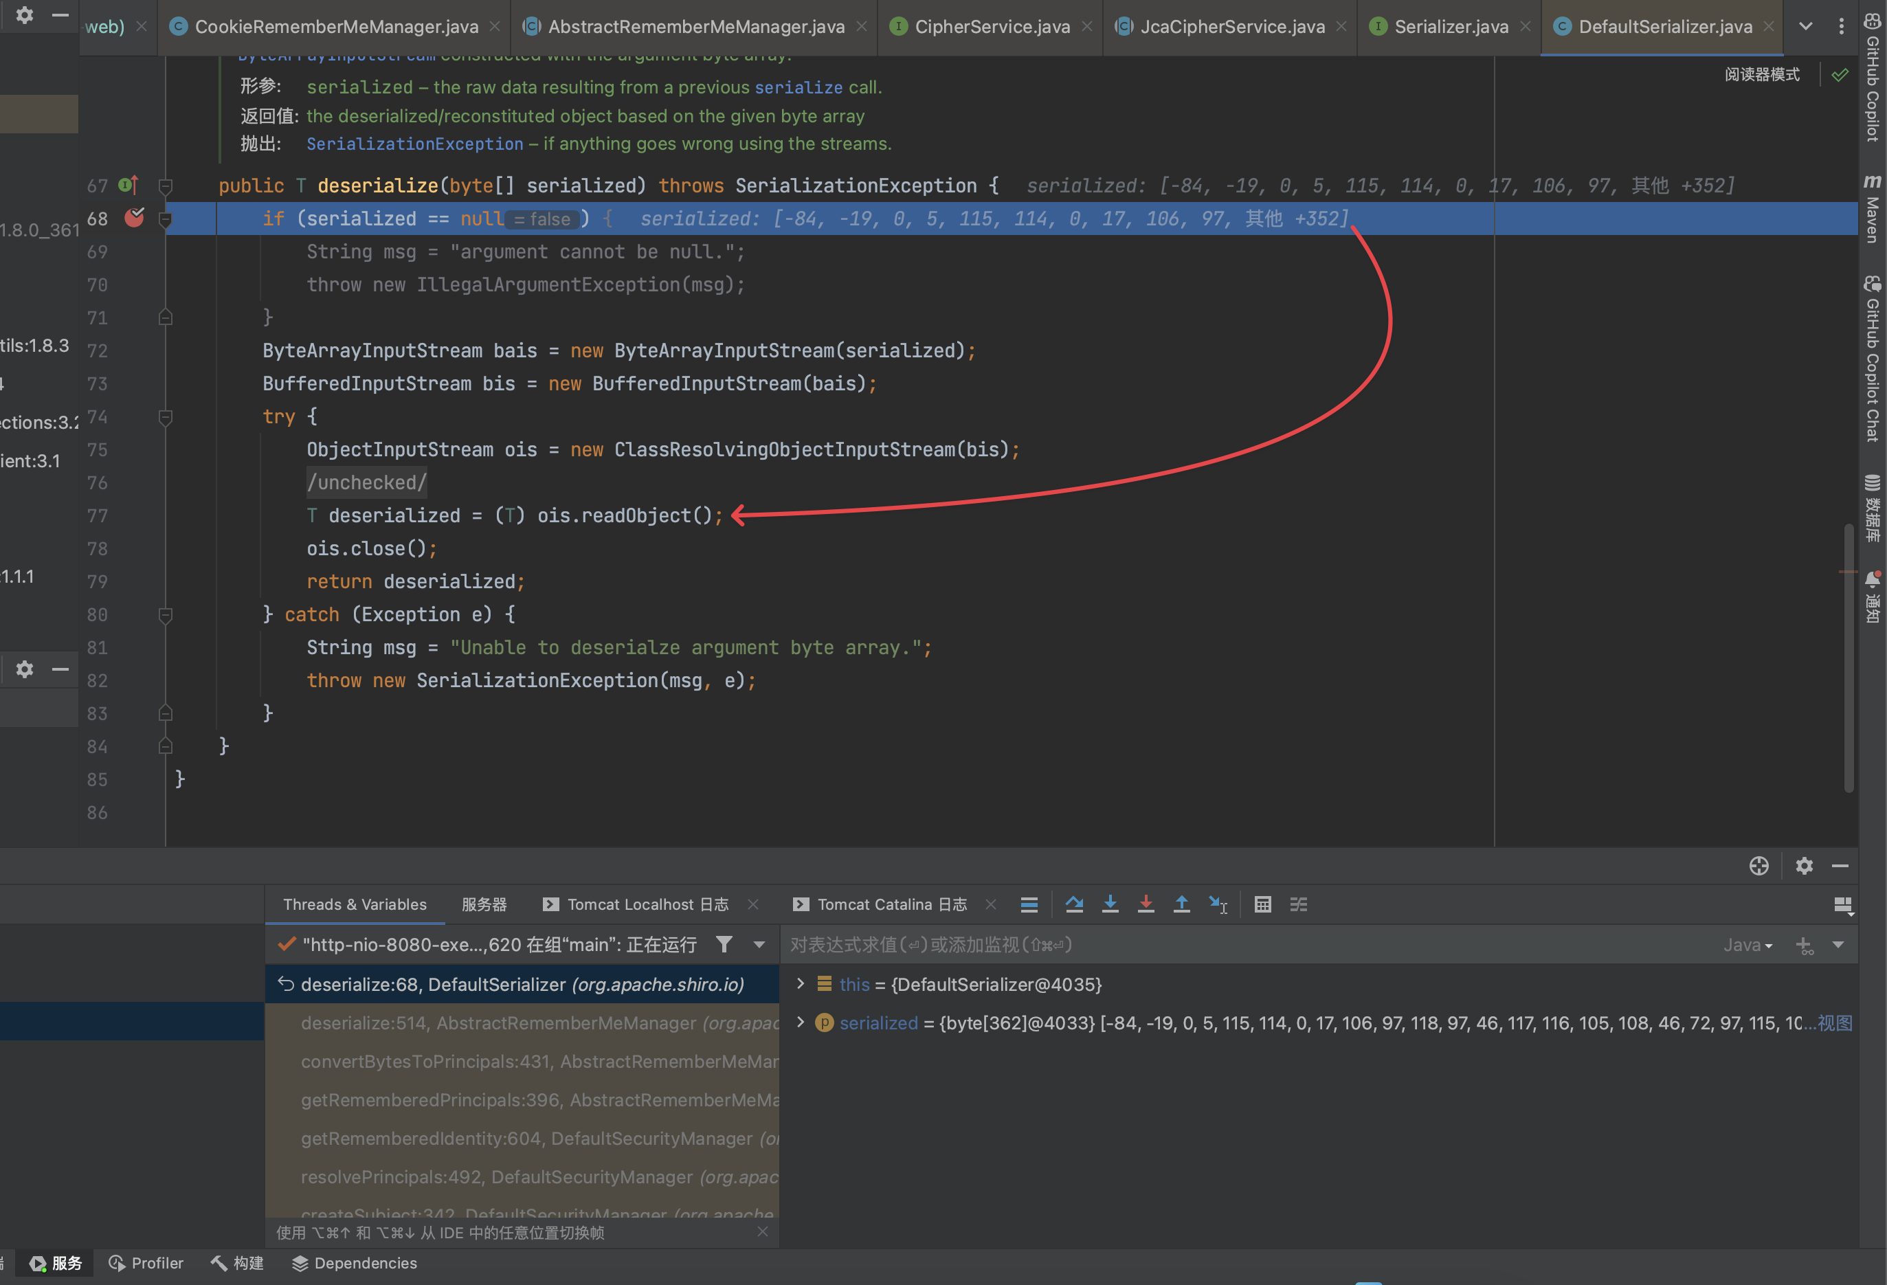
Task: Click Run to Cursor icon
Action: click(1218, 904)
